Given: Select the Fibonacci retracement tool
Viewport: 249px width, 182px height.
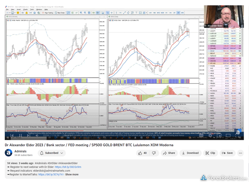Looking at the screenshot, I should point(132,13).
